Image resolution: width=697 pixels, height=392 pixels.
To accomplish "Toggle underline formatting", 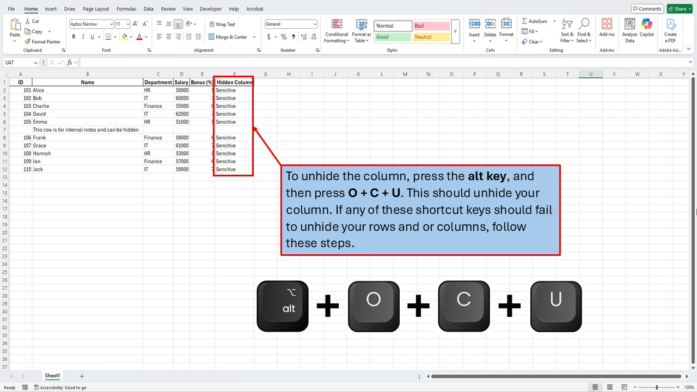I will point(90,36).
